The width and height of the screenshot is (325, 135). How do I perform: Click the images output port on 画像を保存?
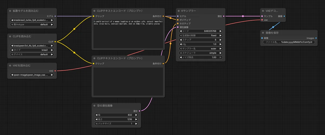coord(316,38)
